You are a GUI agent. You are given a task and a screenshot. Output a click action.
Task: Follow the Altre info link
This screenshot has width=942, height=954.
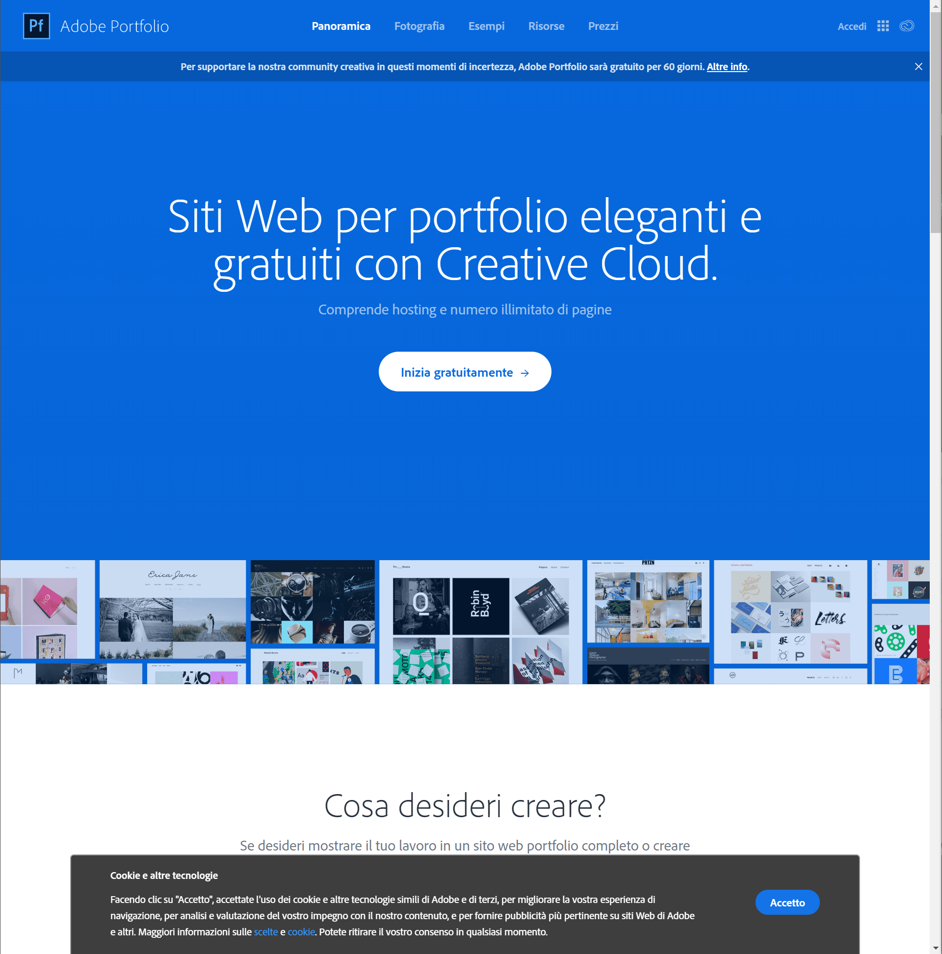(x=727, y=67)
